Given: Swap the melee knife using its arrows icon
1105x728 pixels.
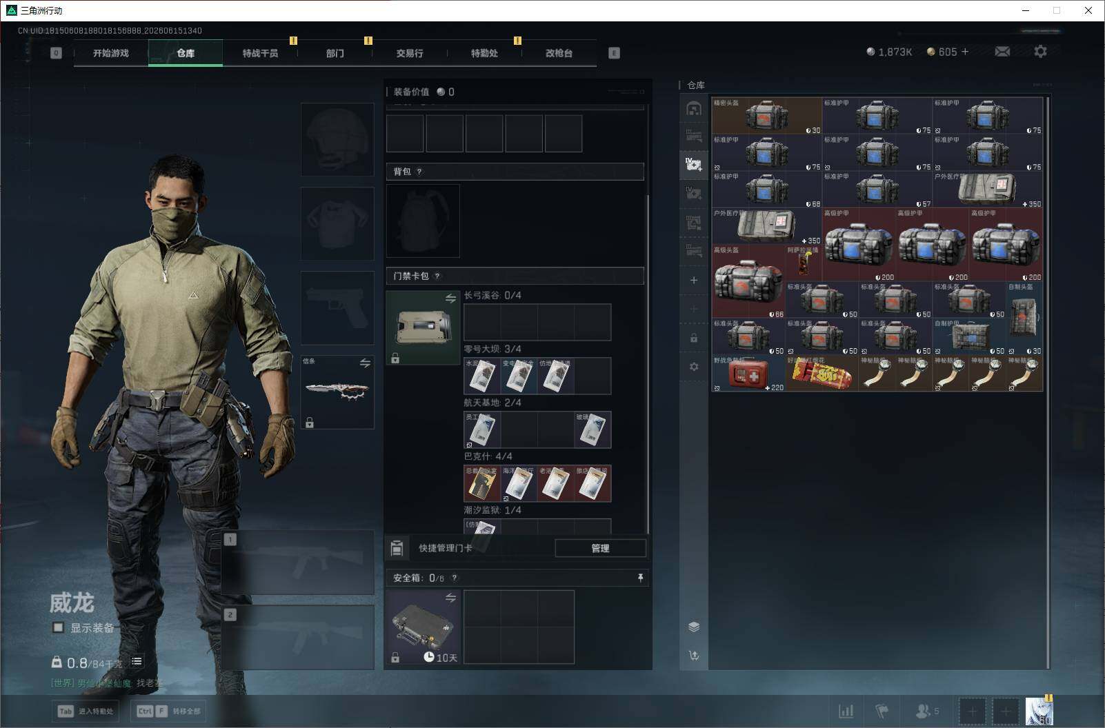Looking at the screenshot, I should point(365,363).
